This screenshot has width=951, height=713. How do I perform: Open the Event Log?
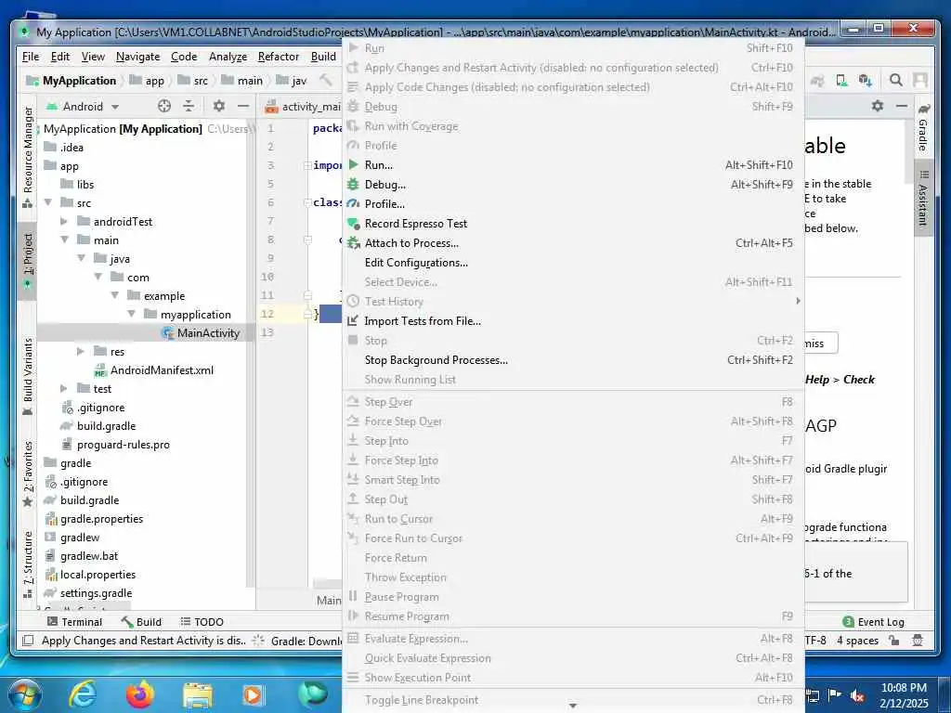click(874, 621)
